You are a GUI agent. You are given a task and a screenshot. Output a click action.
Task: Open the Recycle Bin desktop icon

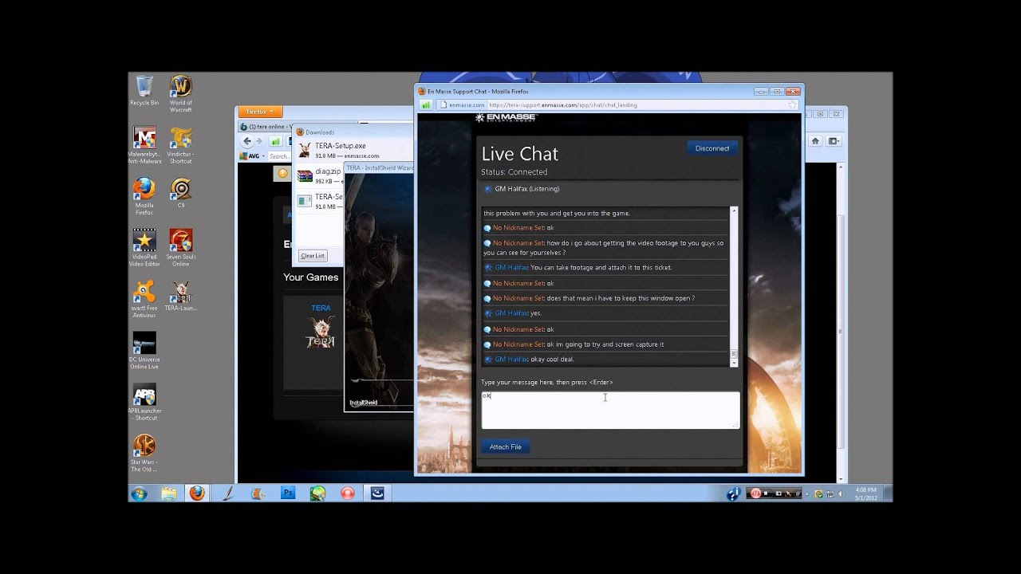144,91
